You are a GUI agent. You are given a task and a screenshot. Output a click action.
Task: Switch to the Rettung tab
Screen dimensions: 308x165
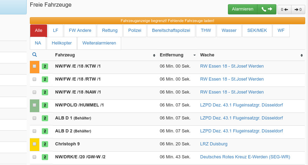tap(110, 30)
